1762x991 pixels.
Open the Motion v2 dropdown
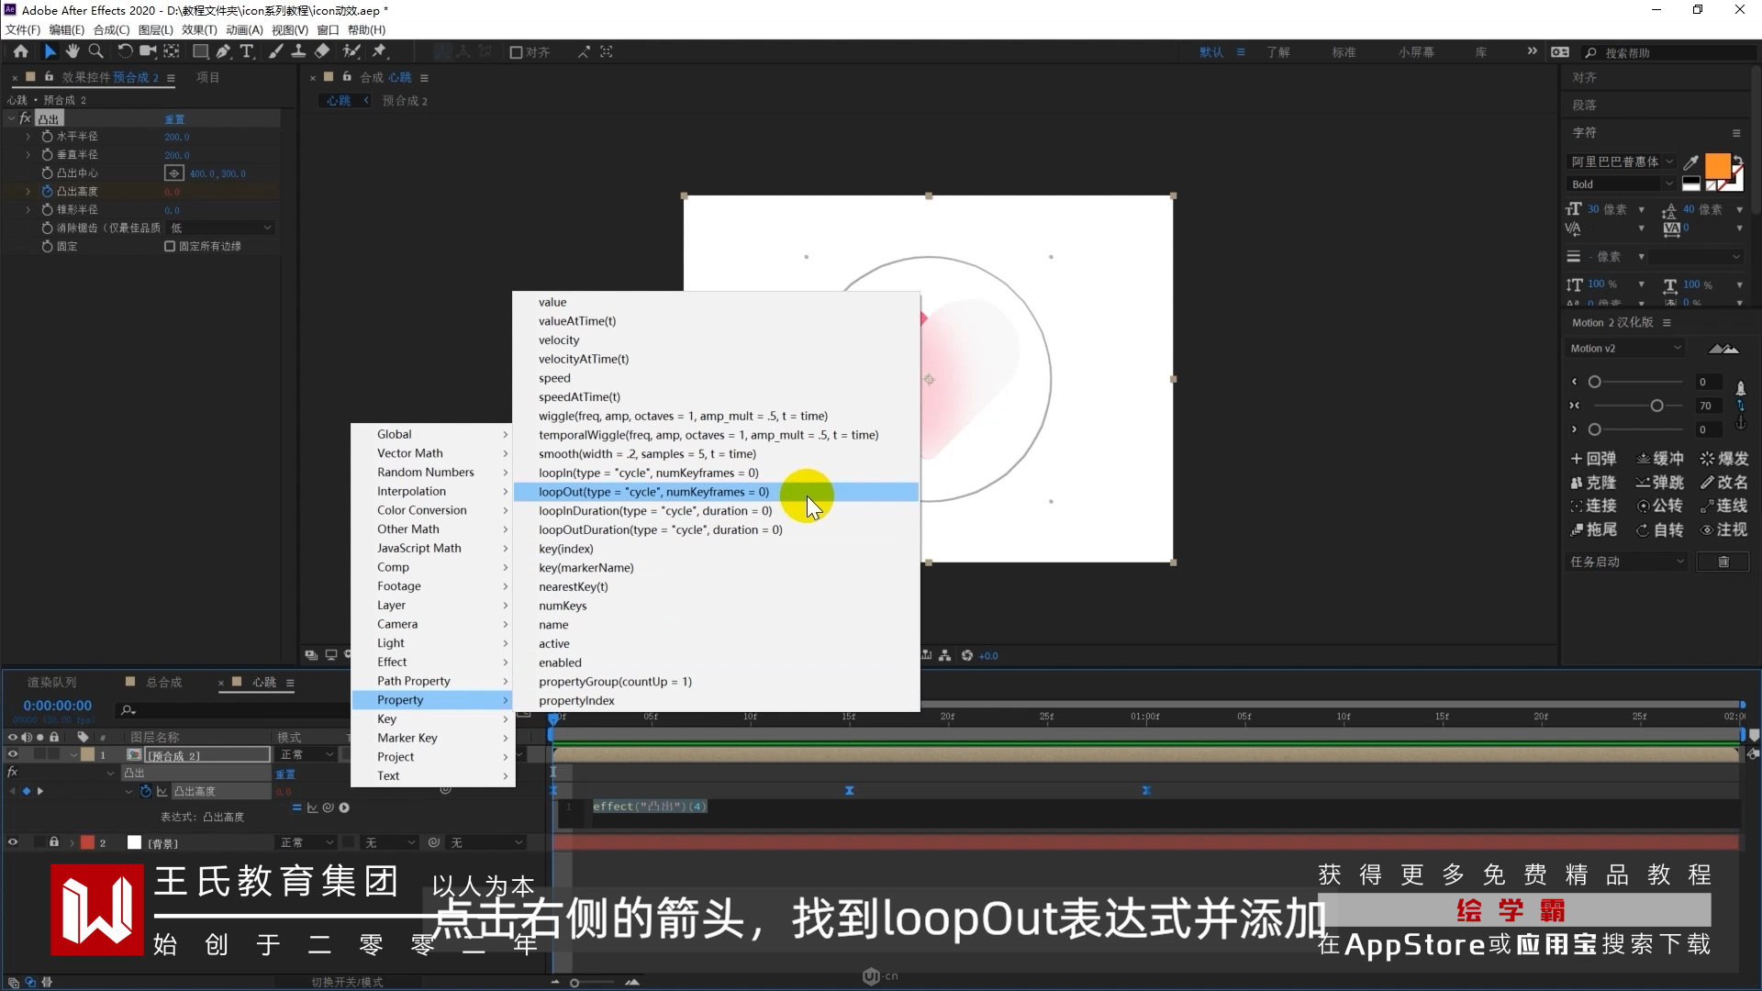[1625, 348]
